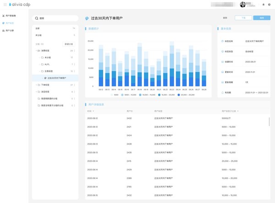Open the app grid menu icon
This screenshot has width=275, height=203.
pos(5,5)
